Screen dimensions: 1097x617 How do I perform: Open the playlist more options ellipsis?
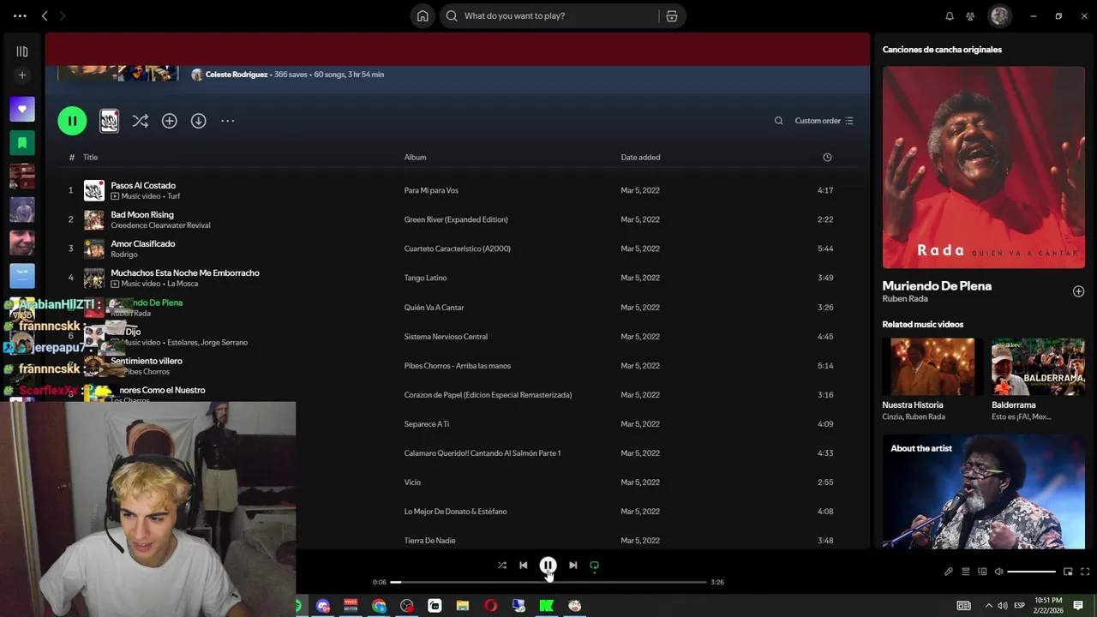(227, 121)
